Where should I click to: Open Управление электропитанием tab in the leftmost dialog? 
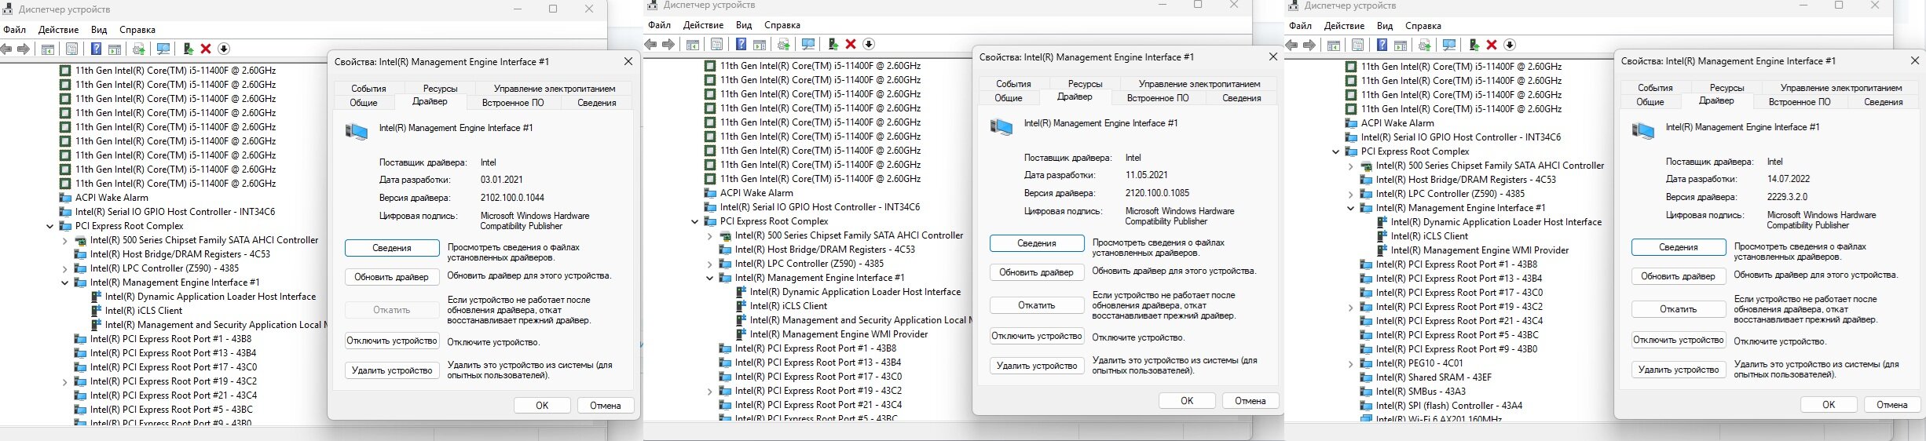pos(554,89)
